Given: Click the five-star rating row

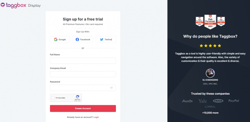Looking at the screenshot, I should click(x=210, y=46).
